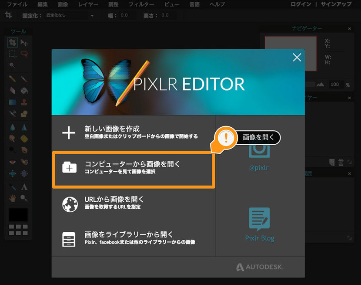
Task: Select the Eraser tool
Action: click(12, 90)
